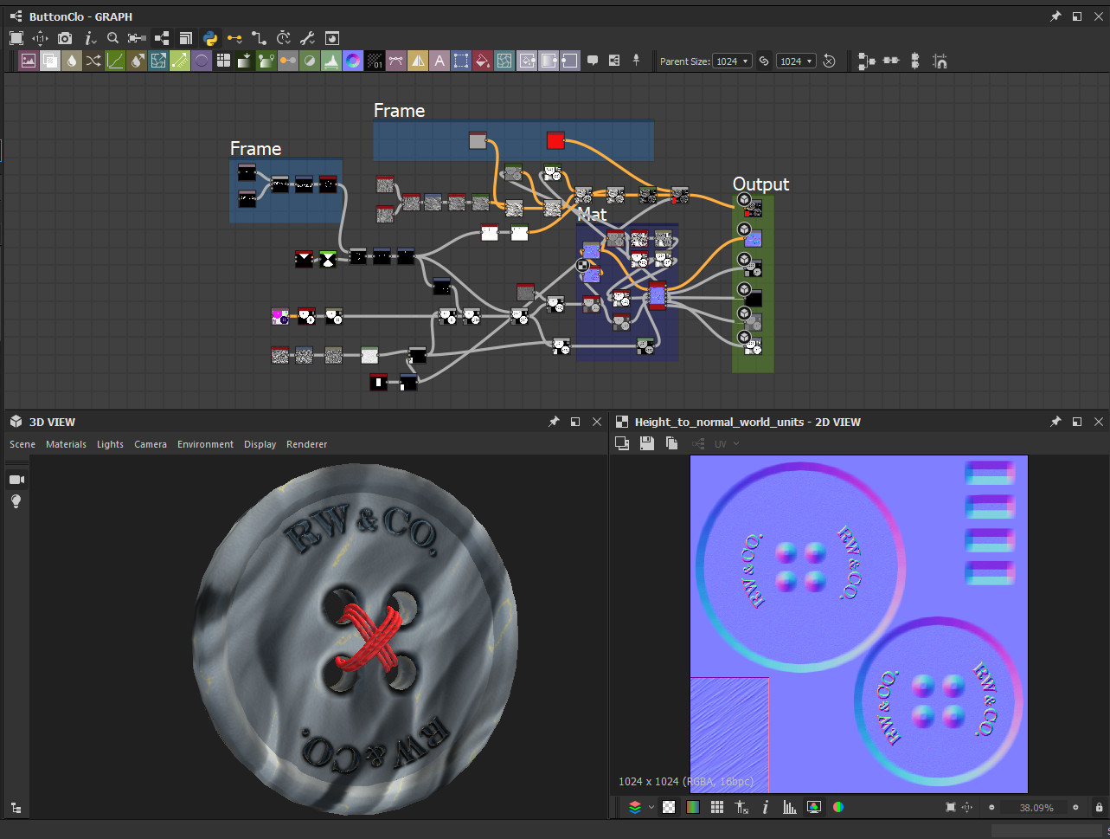1110x839 pixels.
Task: Show the histogram in the 2D view
Action: point(789,807)
